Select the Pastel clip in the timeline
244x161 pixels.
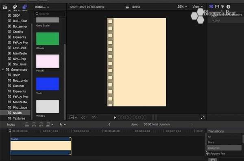point(41,146)
